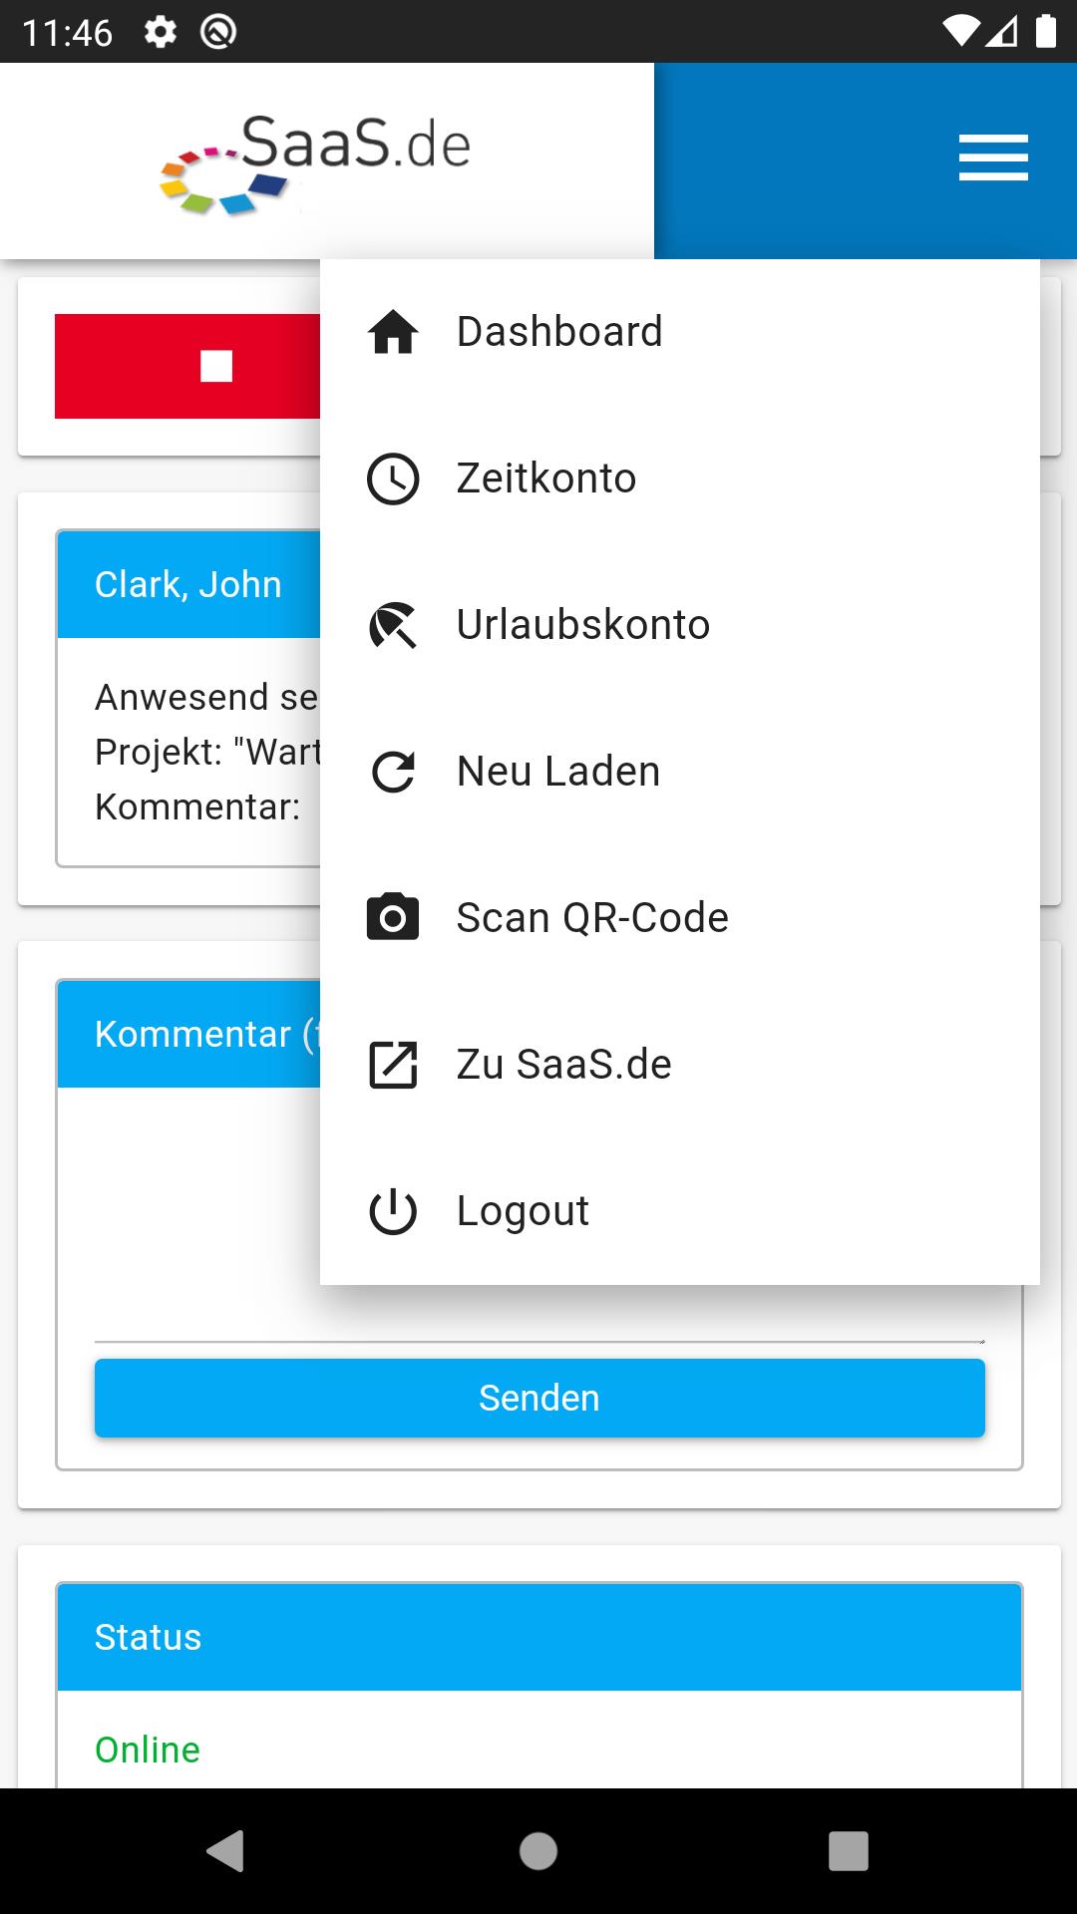This screenshot has width=1077, height=1914.
Task: Click the Zu SaaS.de external link icon
Action: tap(393, 1065)
